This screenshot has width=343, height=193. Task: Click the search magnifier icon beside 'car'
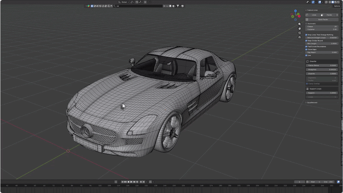[114, 6]
